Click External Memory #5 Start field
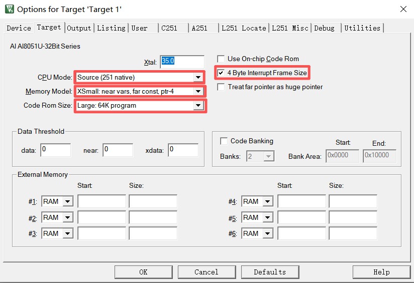Viewport: 414px width, 283px height. (301, 217)
